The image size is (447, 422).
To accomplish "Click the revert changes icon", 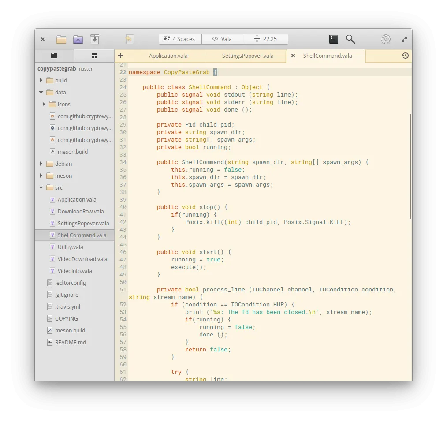I will pyautogui.click(x=129, y=39).
